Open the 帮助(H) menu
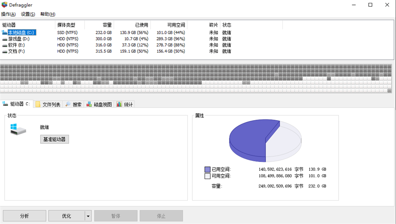396x224 pixels. click(x=47, y=14)
